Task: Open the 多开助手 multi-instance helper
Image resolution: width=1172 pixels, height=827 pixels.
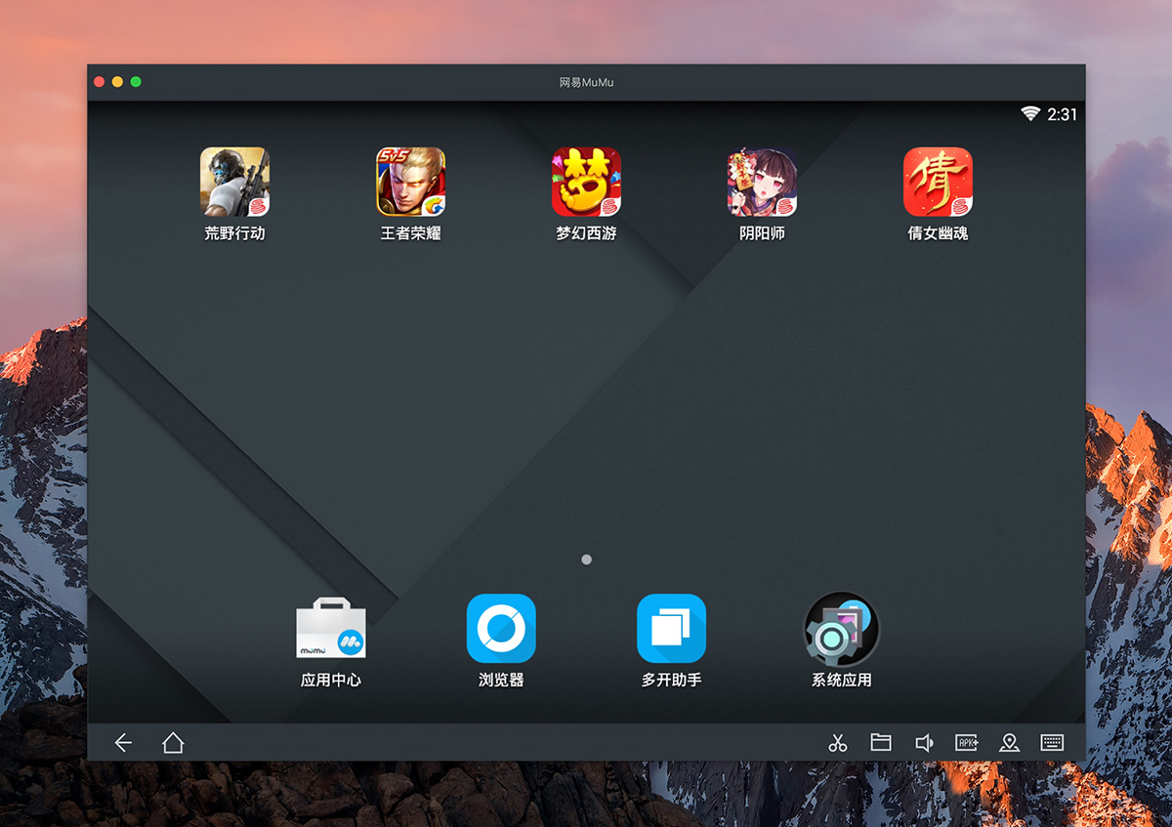Action: (x=671, y=628)
